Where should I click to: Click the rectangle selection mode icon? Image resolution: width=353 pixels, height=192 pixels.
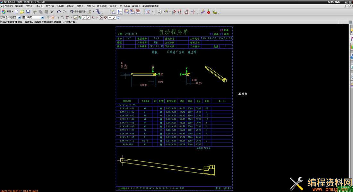[x=67, y=17]
